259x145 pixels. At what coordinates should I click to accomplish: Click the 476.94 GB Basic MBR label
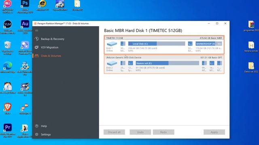211,38
